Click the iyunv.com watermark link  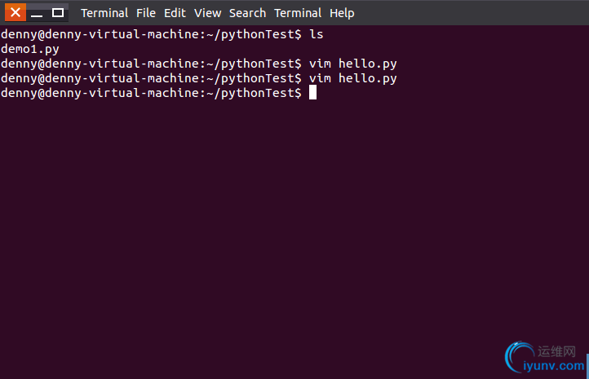tap(554, 365)
